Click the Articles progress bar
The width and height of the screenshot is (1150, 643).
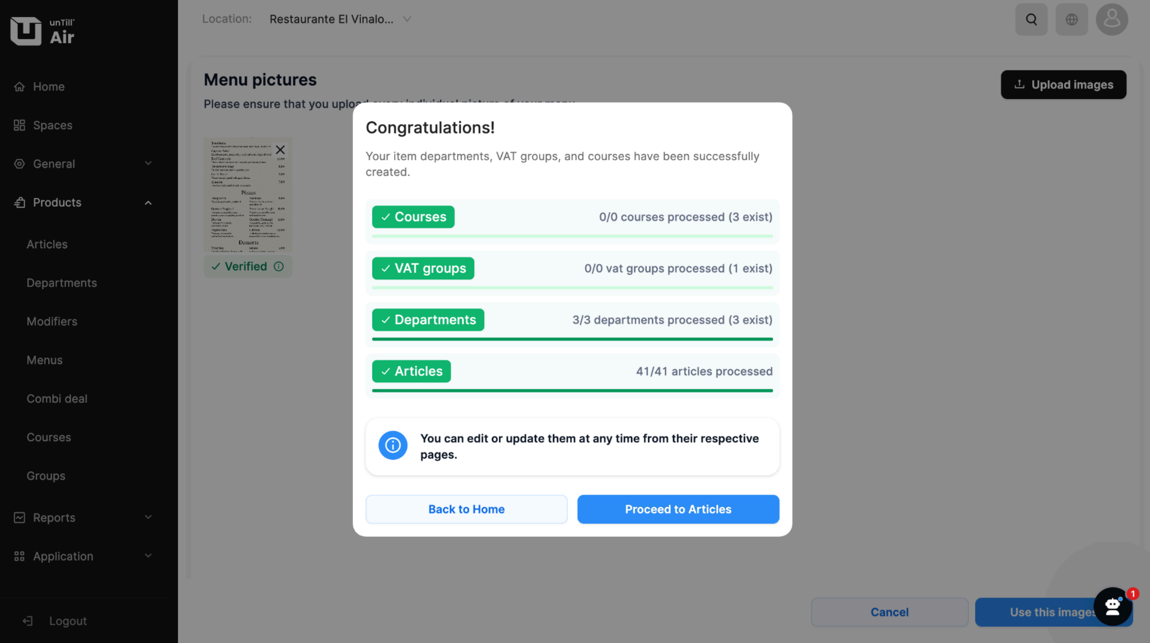click(x=572, y=391)
